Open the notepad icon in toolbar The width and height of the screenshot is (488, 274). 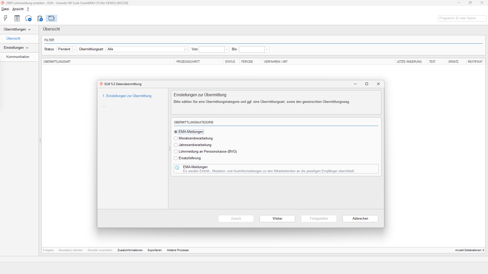[17, 18]
